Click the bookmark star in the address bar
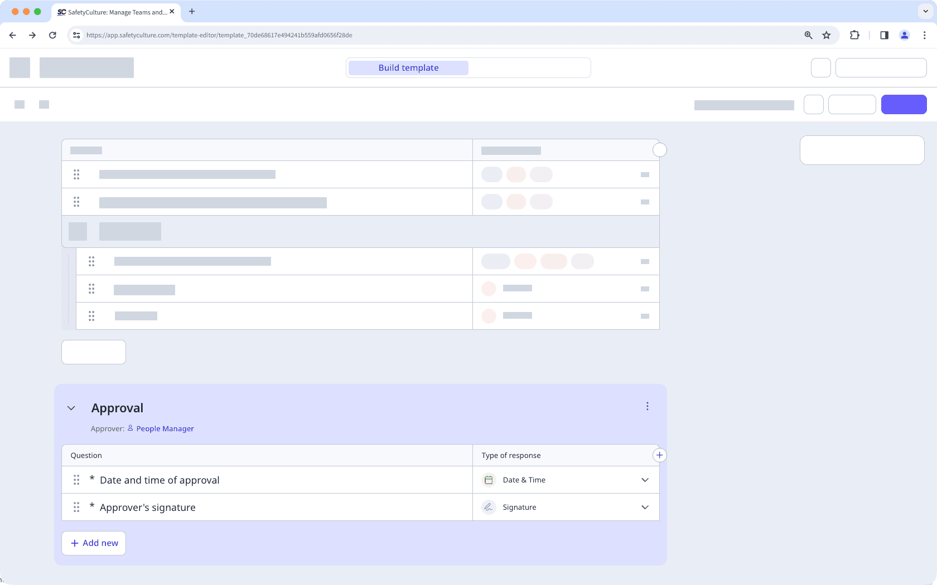 pyautogui.click(x=826, y=35)
